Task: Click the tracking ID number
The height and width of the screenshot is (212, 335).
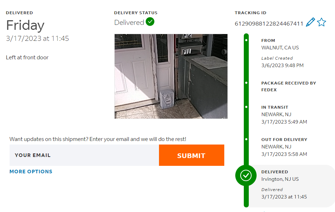Action: coord(269,23)
